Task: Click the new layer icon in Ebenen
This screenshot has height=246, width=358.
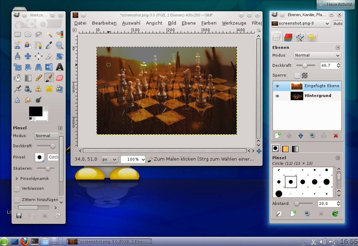Action: tap(277, 136)
